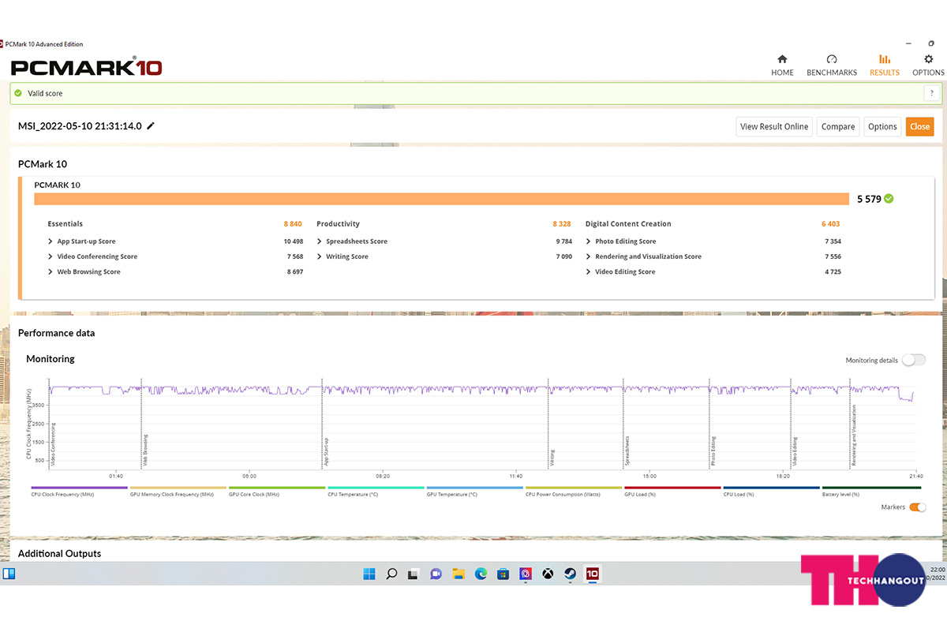947x632 pixels.
Task: Toggle GPU Temperature legend swatch
Action: (474, 488)
